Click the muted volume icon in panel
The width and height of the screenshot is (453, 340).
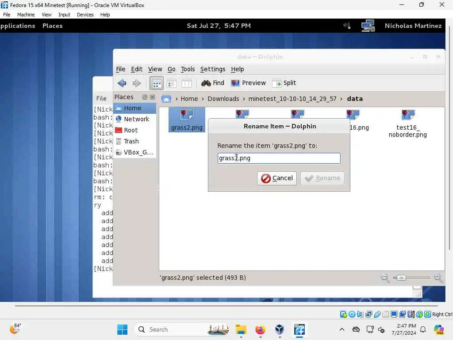point(347,26)
